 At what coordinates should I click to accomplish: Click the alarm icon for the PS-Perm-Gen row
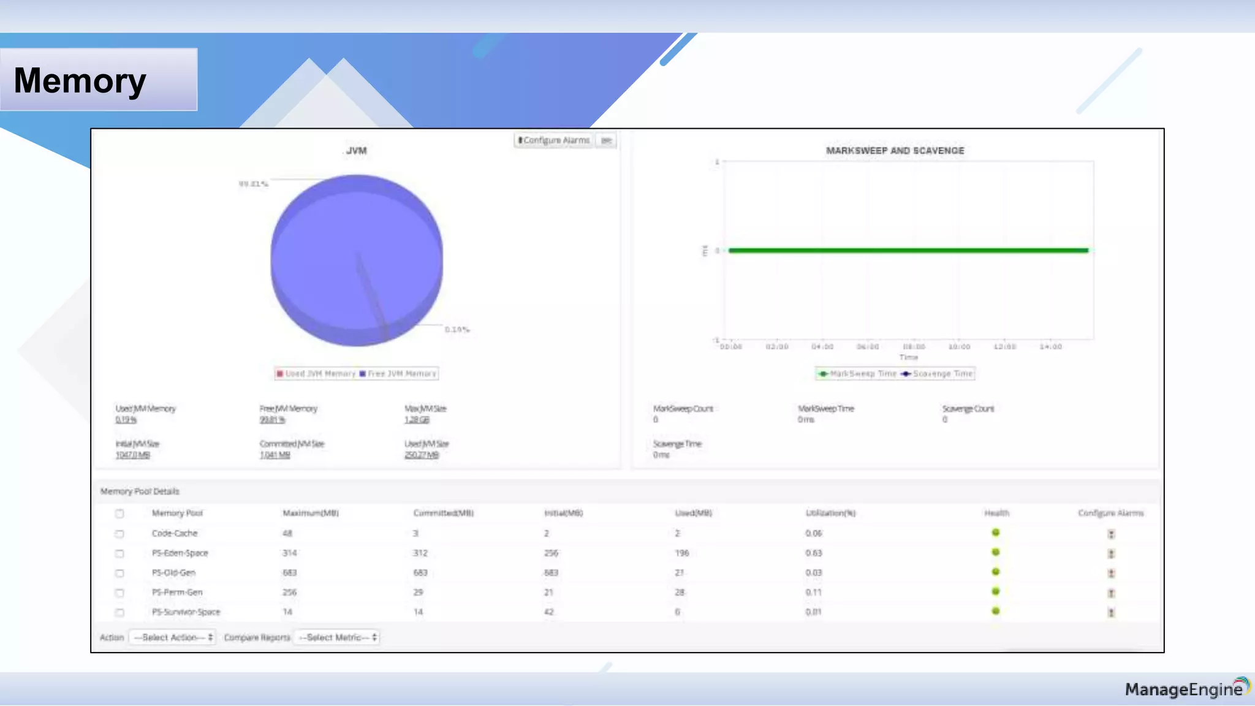pyautogui.click(x=1111, y=593)
